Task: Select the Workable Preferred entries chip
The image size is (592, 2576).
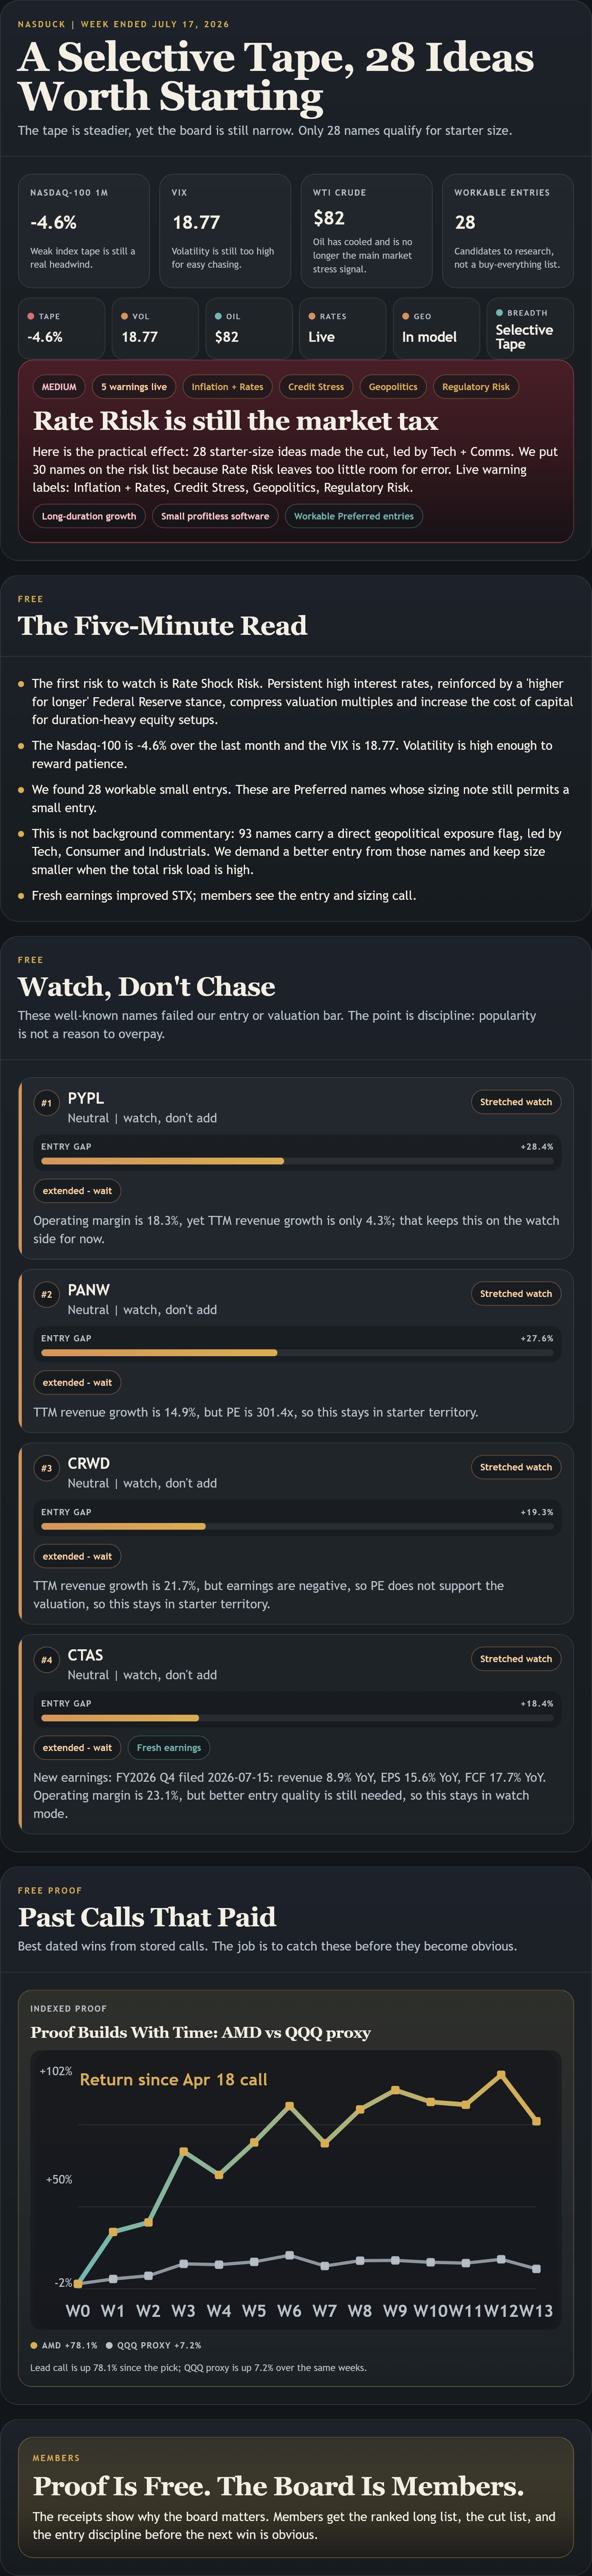Action: tap(354, 516)
